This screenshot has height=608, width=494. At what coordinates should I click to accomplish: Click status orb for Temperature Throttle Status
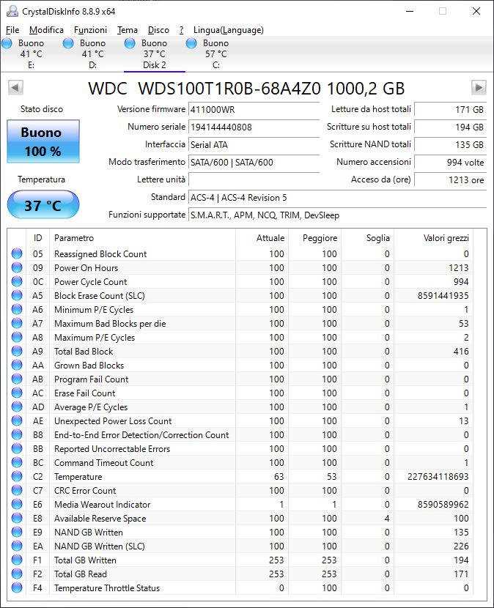click(x=17, y=587)
